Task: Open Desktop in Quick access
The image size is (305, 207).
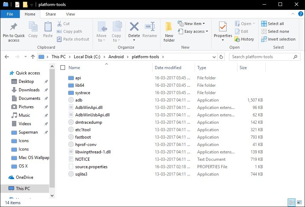Action: (x=26, y=81)
